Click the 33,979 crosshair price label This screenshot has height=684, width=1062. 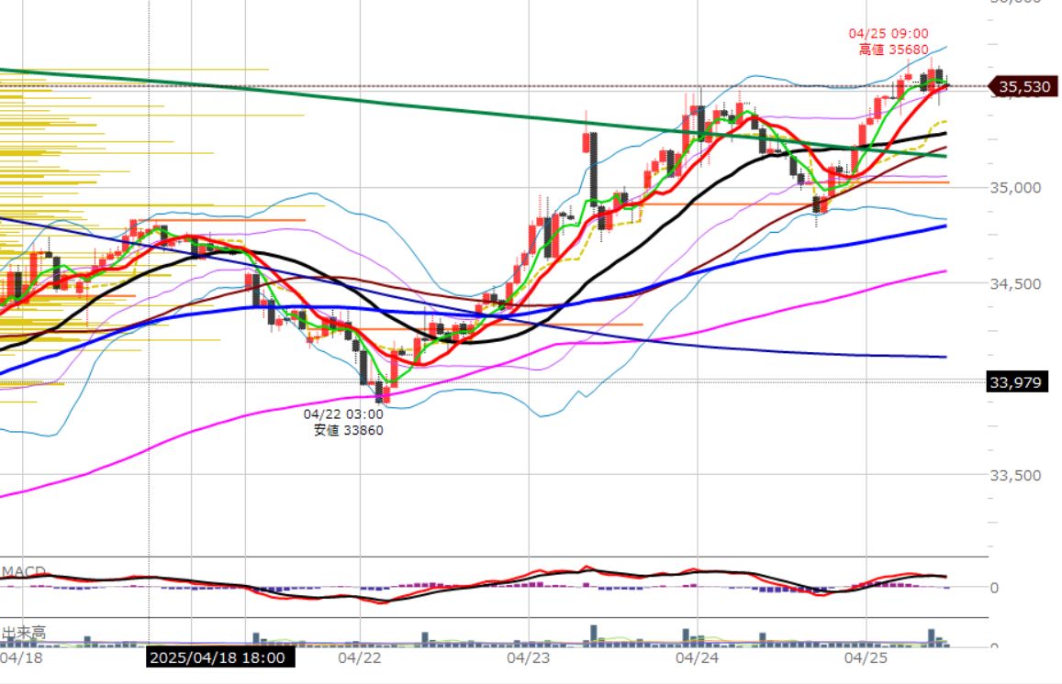click(x=1016, y=382)
